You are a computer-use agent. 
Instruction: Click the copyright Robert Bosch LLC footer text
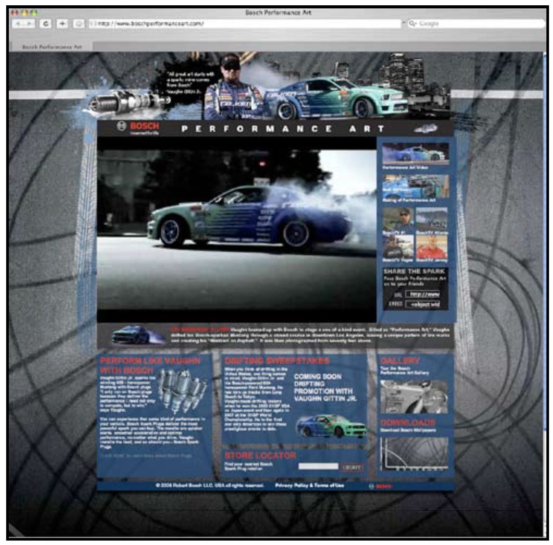coord(210,485)
